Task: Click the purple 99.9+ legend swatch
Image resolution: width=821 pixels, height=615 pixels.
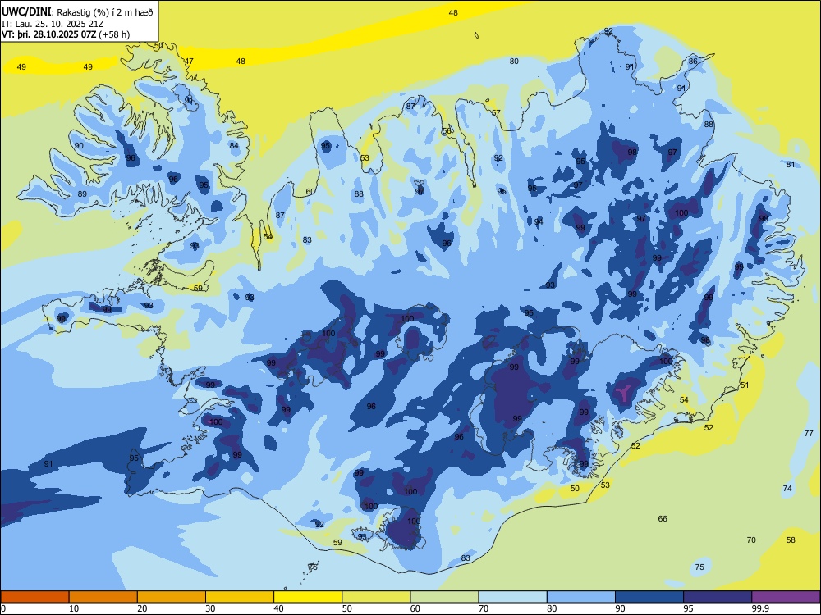Action: pos(786,597)
